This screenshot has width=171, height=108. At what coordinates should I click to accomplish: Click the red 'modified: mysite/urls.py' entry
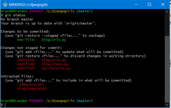[x=44, y=68]
